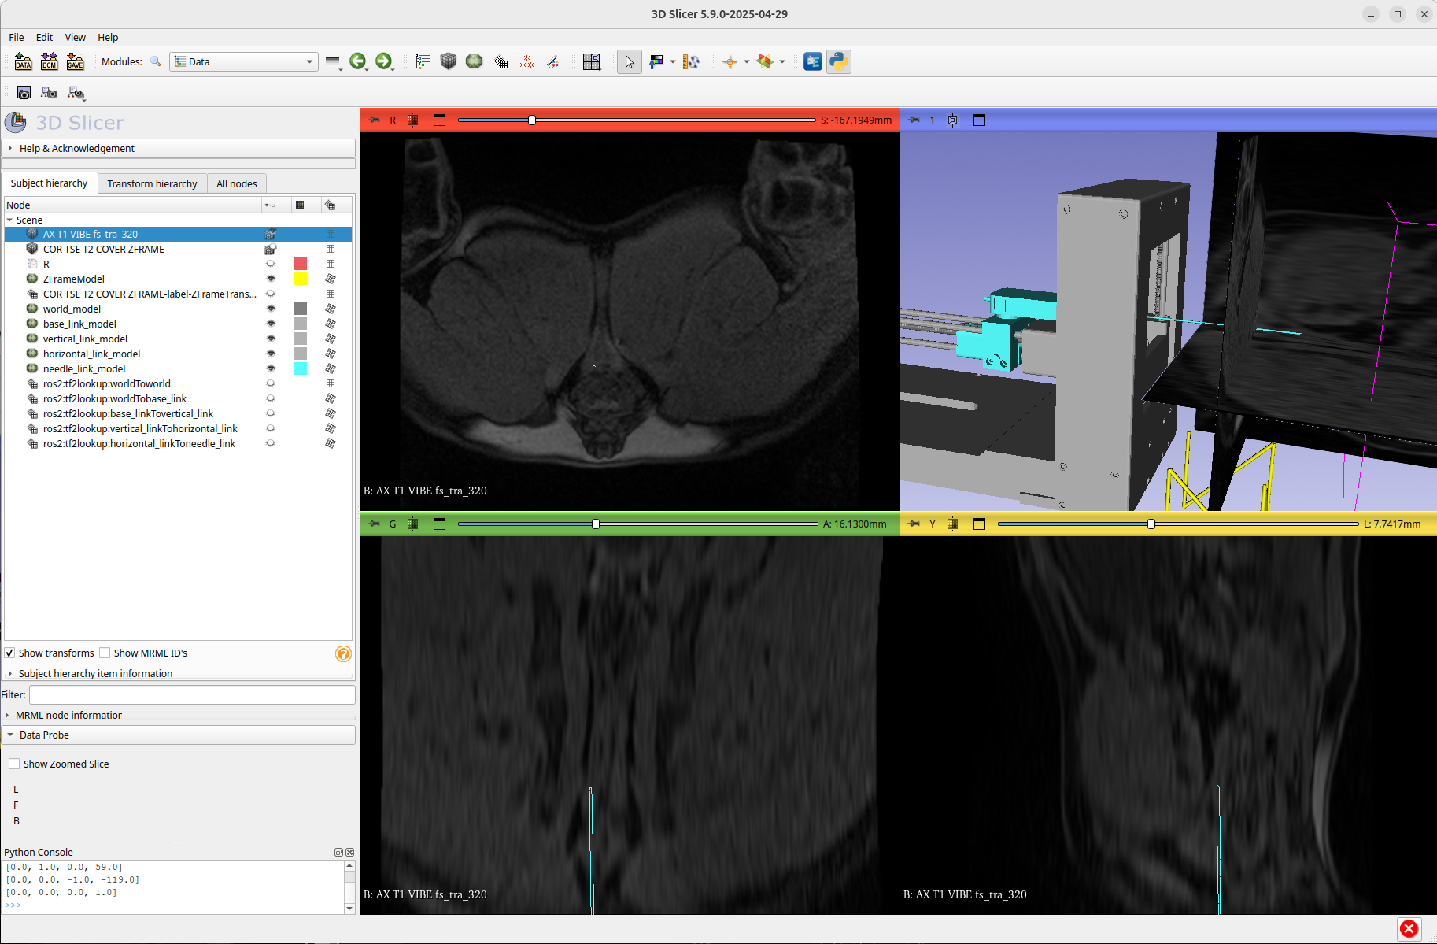The width and height of the screenshot is (1437, 944).
Task: Hide the base_link_model eye icon
Action: 271,324
